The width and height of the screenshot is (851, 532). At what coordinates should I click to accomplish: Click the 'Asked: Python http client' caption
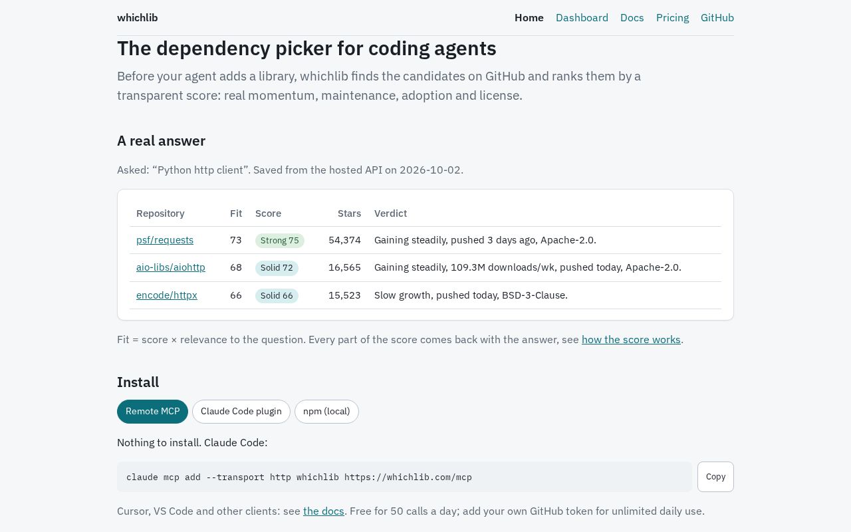pyautogui.click(x=290, y=170)
